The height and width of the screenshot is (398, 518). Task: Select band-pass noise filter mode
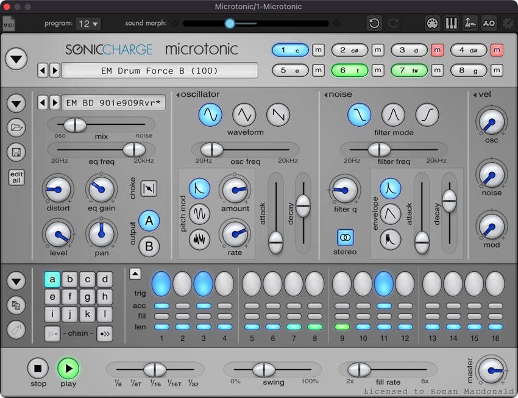pyautogui.click(x=393, y=115)
